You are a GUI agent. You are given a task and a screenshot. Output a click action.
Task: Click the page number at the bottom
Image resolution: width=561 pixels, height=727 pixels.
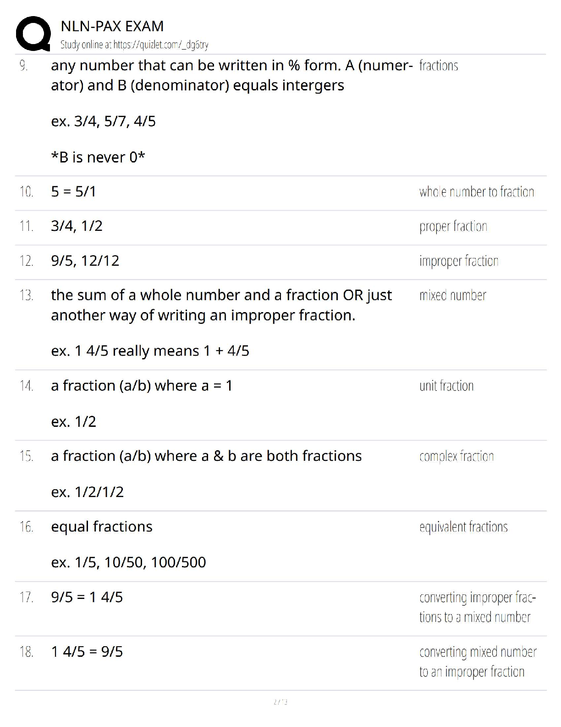click(280, 702)
